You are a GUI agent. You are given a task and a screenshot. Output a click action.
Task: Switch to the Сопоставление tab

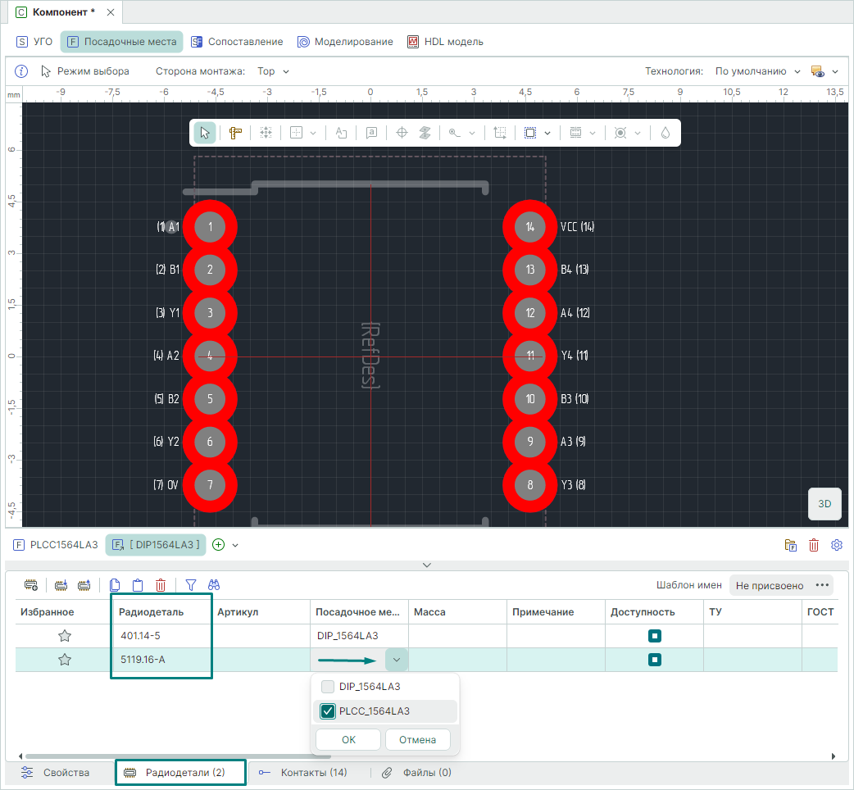[x=237, y=42]
